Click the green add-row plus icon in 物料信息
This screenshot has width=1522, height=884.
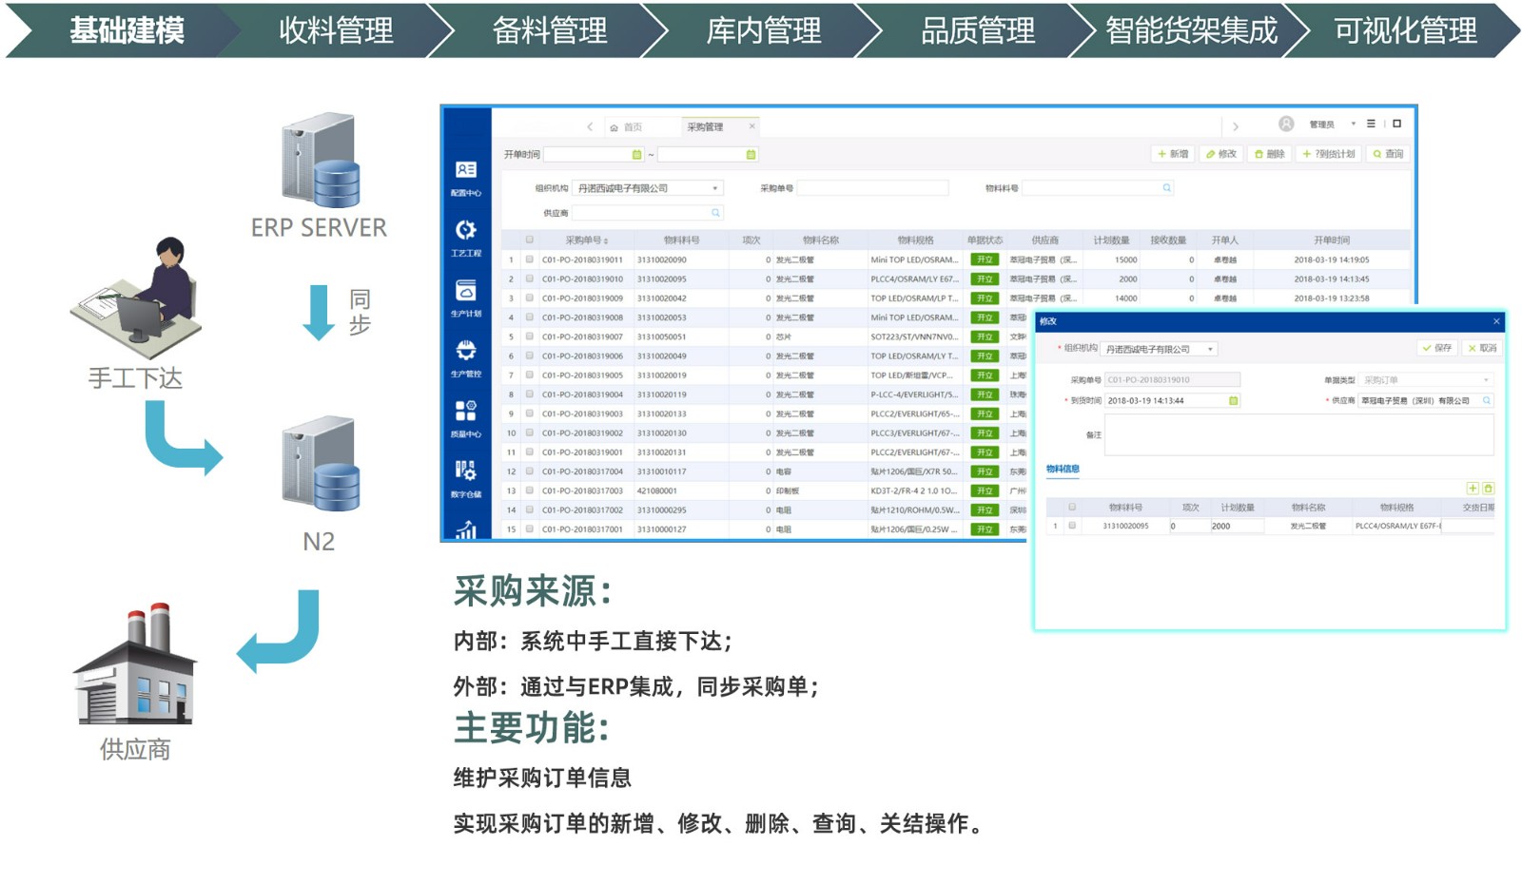pos(1472,489)
